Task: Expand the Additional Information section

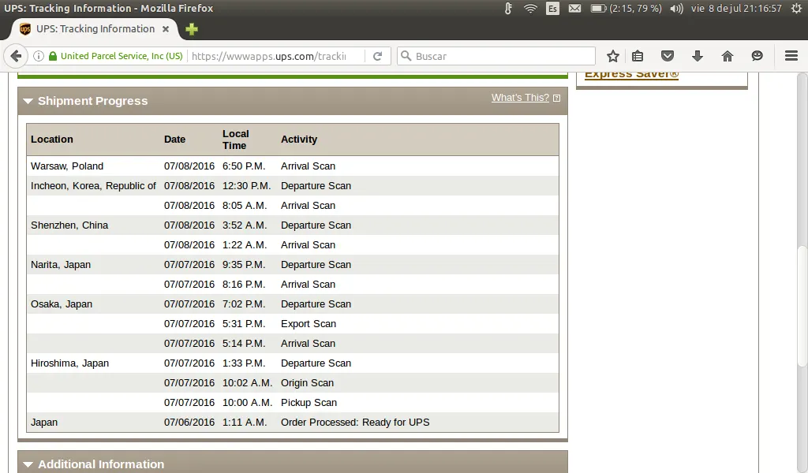Action: (28, 464)
